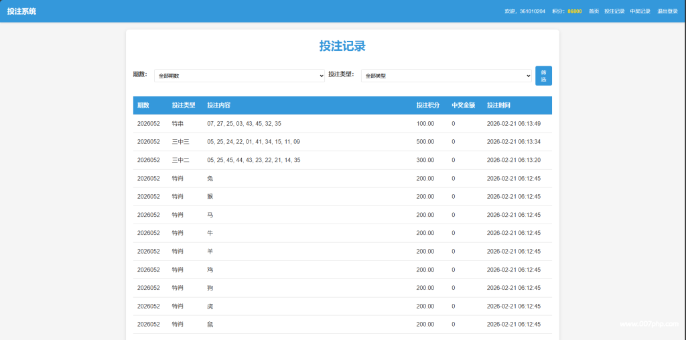Click the prize amount 0 in 三中三 row
The width and height of the screenshot is (686, 340).
pyautogui.click(x=454, y=142)
